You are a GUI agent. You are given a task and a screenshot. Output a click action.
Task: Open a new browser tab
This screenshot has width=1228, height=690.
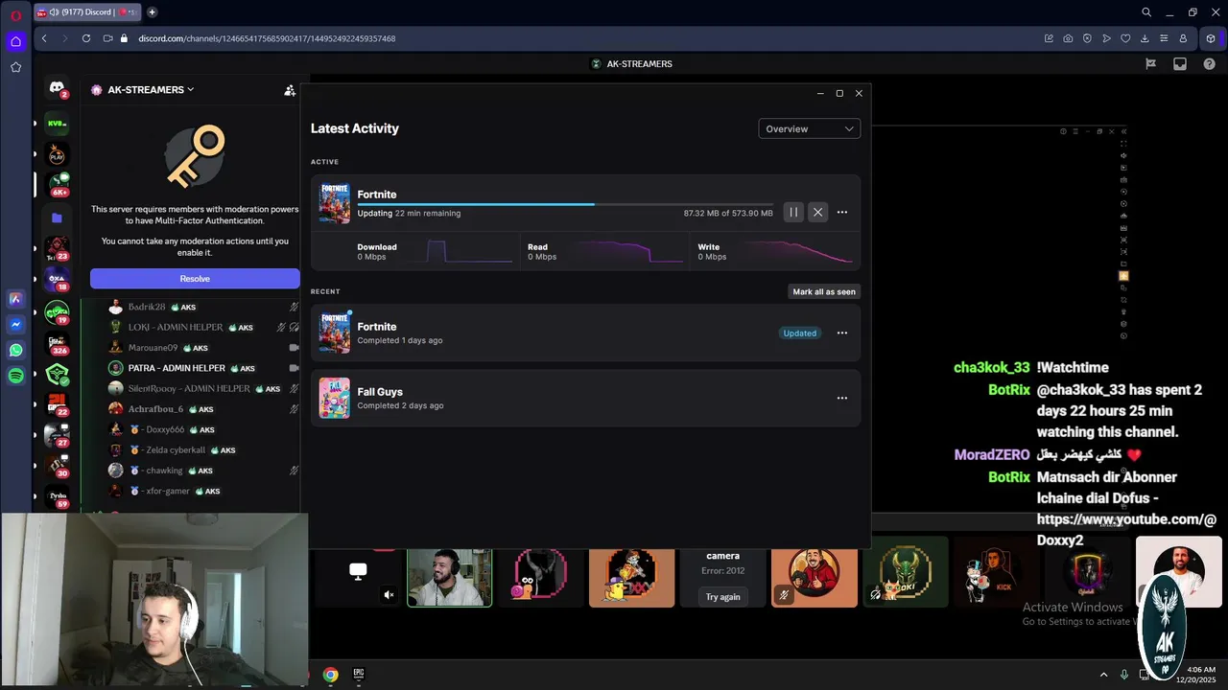(x=152, y=12)
